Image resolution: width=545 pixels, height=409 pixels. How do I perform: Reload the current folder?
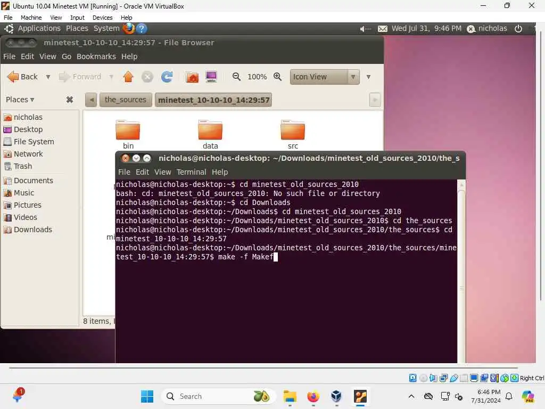(167, 77)
